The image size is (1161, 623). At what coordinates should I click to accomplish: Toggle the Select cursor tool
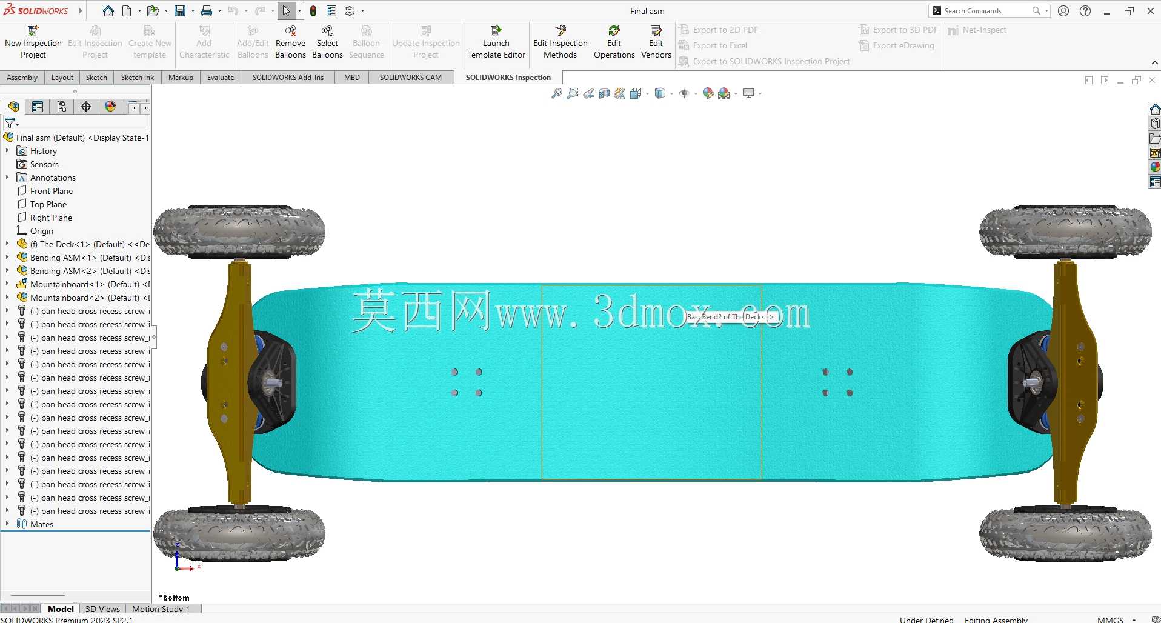[x=286, y=11]
